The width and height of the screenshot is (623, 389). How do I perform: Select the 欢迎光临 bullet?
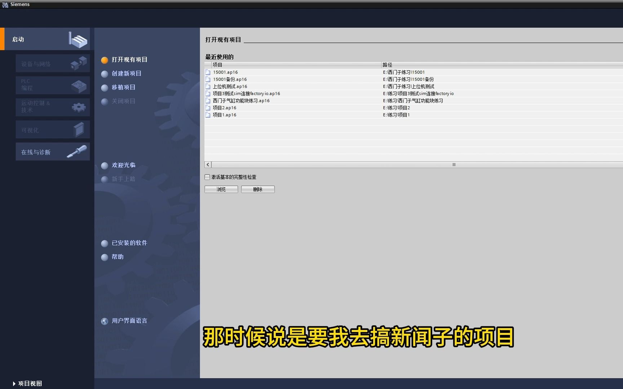tap(105, 166)
